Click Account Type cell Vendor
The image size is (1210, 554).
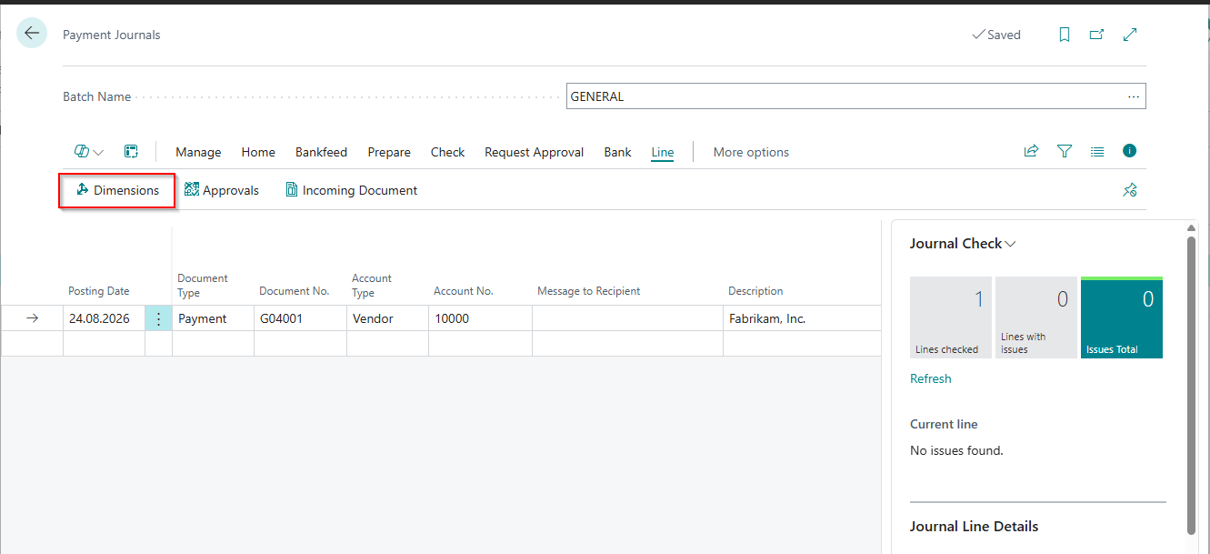387,318
